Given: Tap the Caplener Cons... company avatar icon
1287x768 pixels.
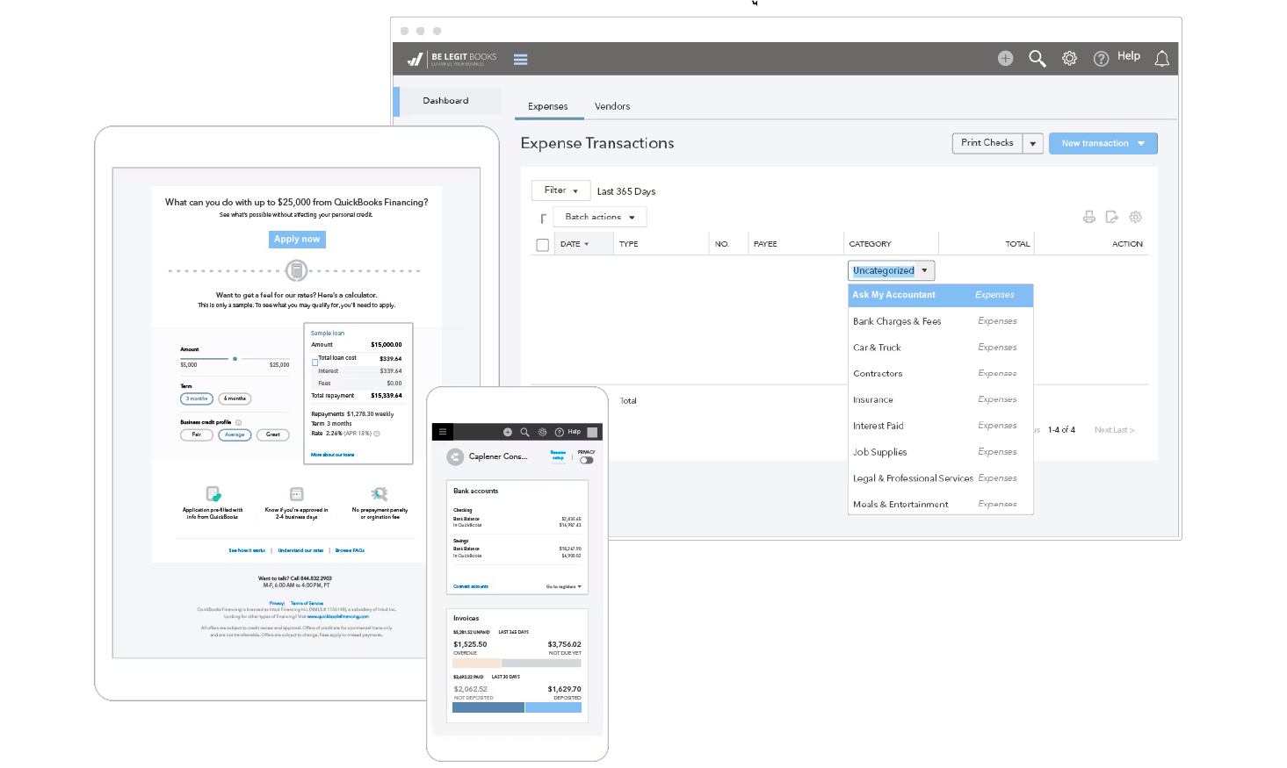Looking at the screenshot, I should coord(455,456).
